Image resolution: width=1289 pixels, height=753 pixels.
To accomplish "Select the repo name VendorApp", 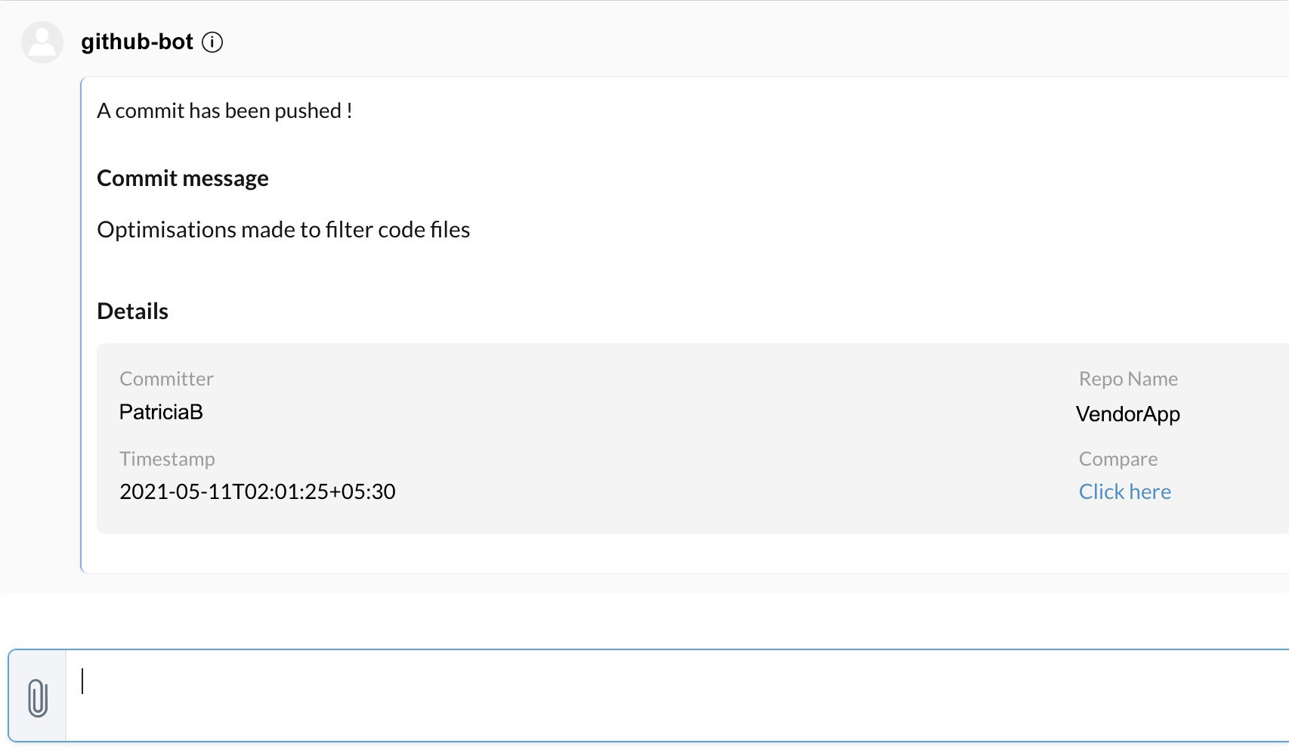I will 1127,414.
